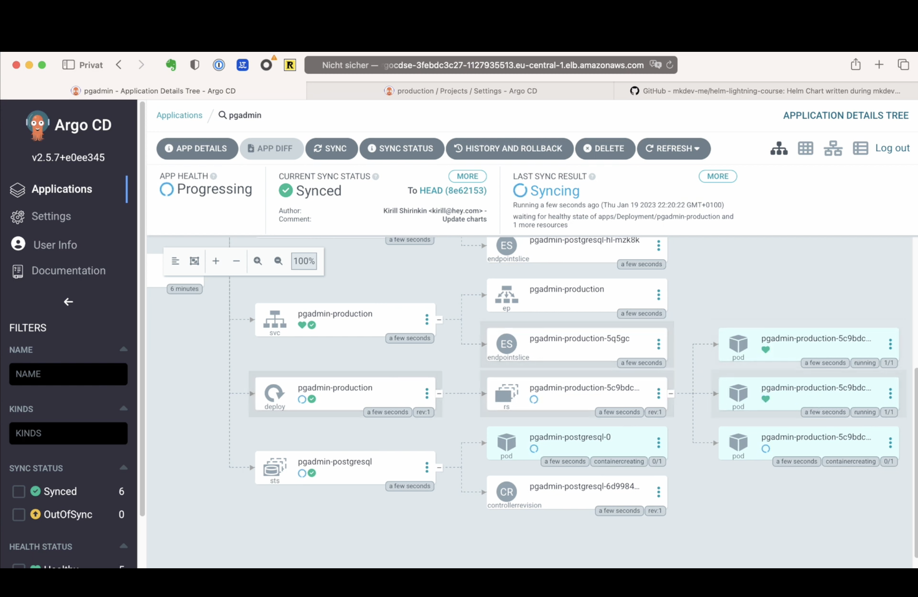This screenshot has height=597, width=918.
Task: Open kebab menu of pgadmin-postgresql-6d9984 controllerrevision
Action: 658,492
